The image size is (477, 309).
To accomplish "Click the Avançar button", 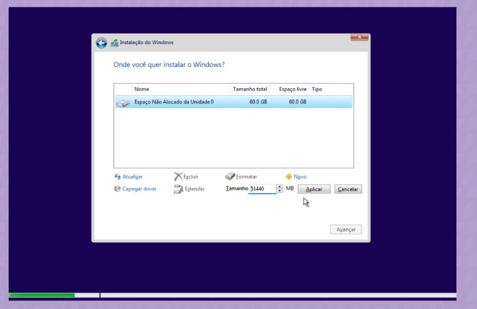I will (346, 230).
